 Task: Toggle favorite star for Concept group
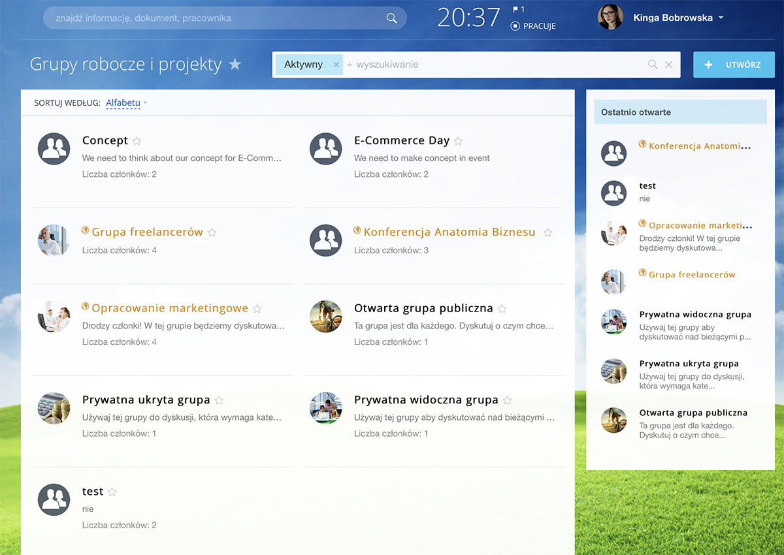click(137, 141)
